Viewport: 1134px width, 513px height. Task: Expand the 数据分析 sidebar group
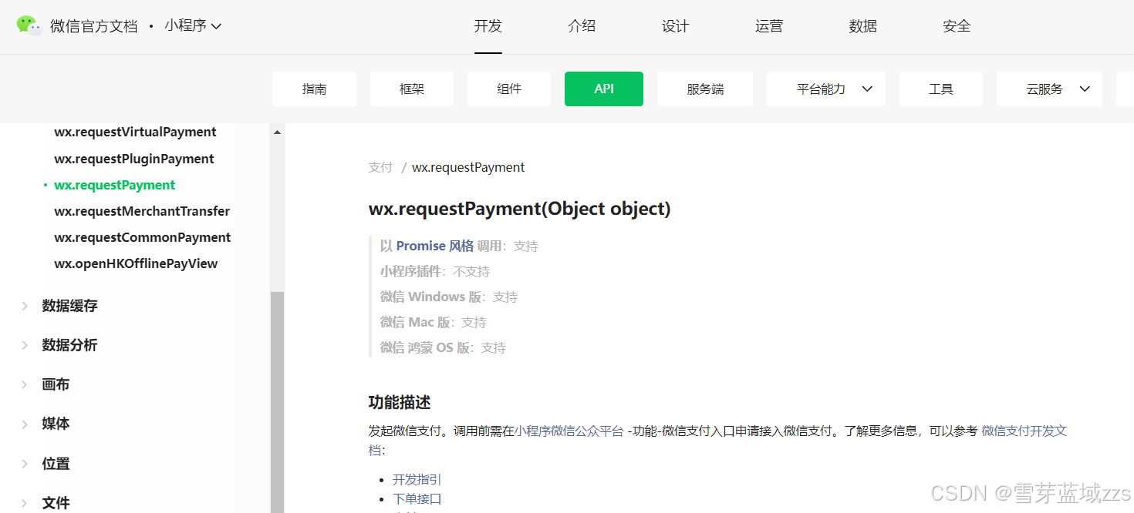(69, 345)
